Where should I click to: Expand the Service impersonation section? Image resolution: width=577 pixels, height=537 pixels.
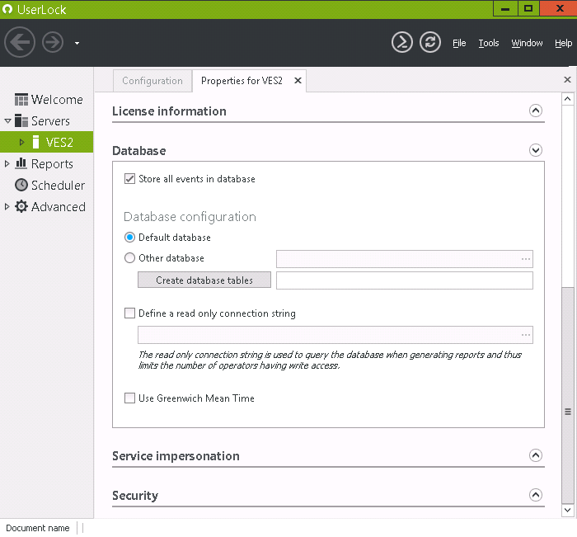tap(536, 455)
